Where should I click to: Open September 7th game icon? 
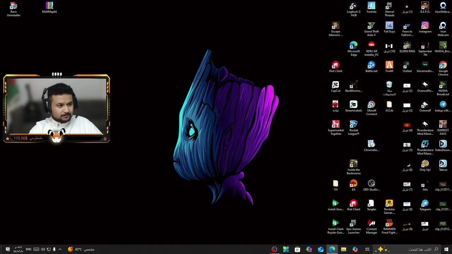click(425, 49)
